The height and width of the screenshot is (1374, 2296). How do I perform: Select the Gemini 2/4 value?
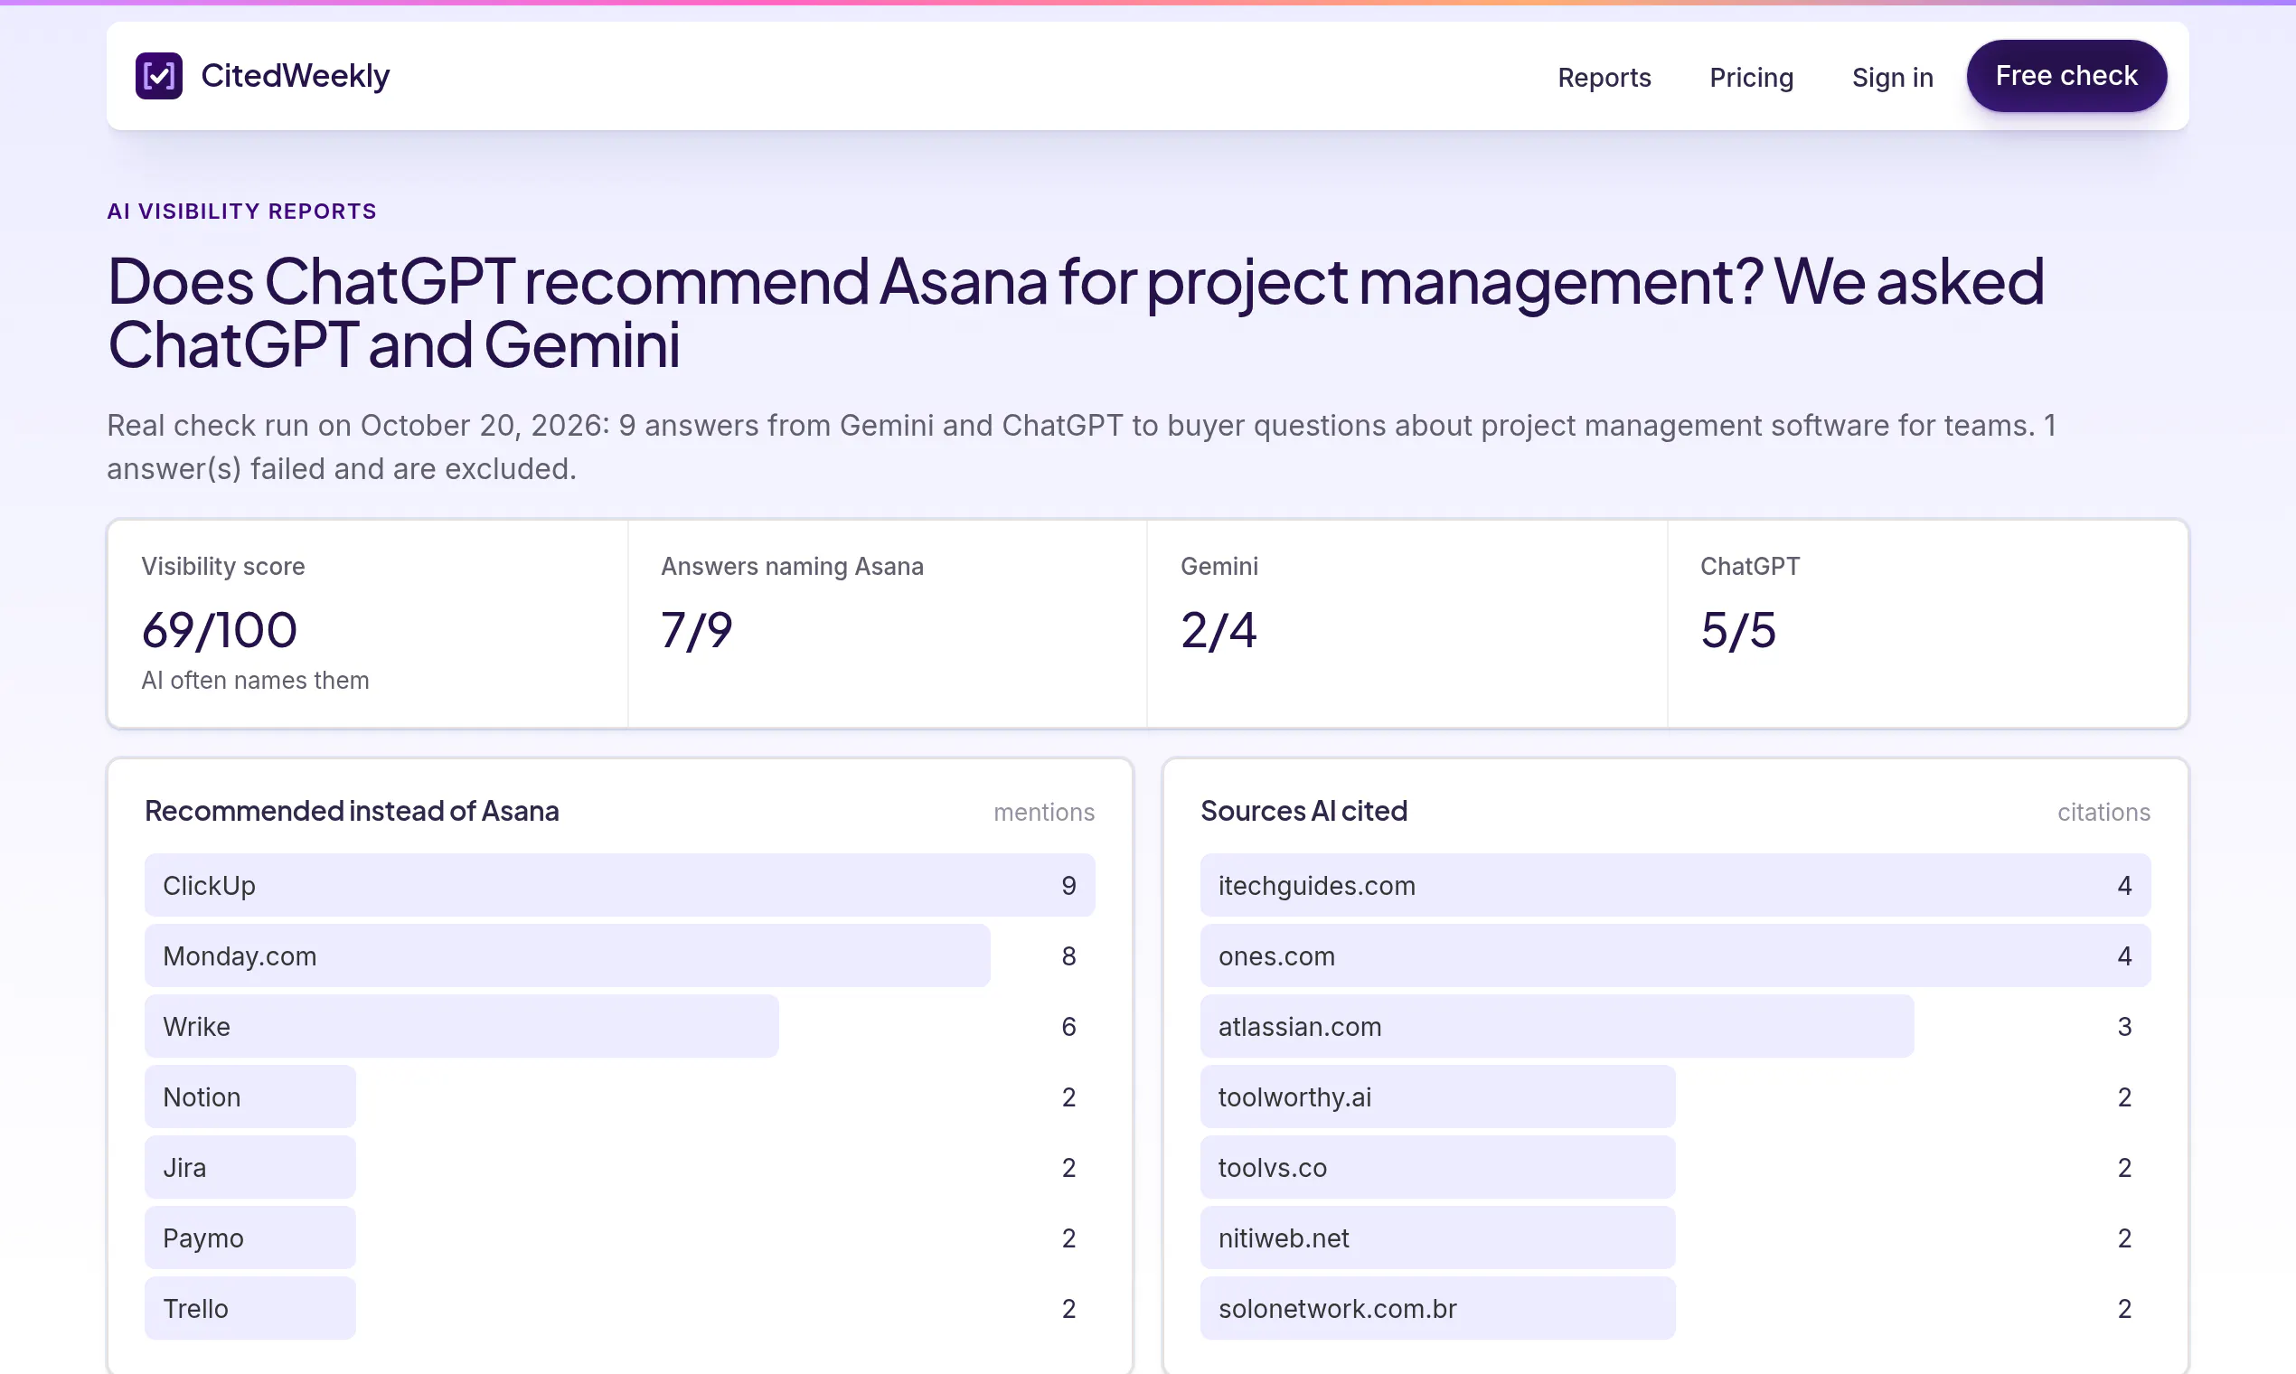pyautogui.click(x=1219, y=631)
